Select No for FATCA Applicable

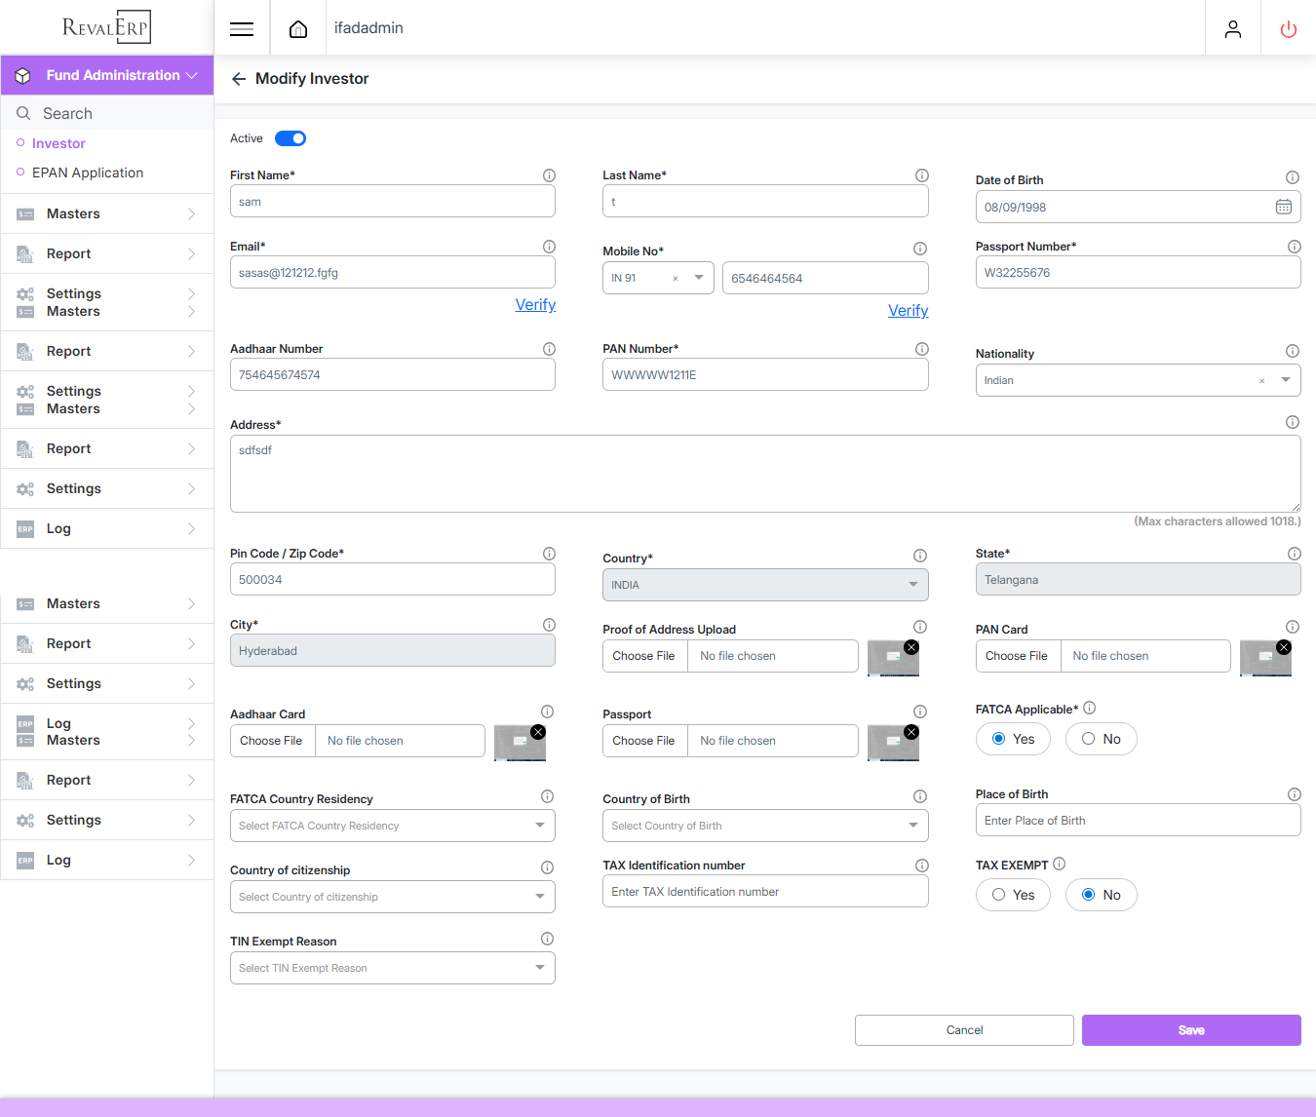(1101, 739)
